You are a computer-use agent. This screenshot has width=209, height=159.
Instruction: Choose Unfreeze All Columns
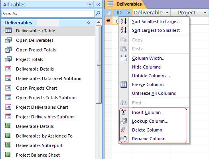[x=154, y=93]
